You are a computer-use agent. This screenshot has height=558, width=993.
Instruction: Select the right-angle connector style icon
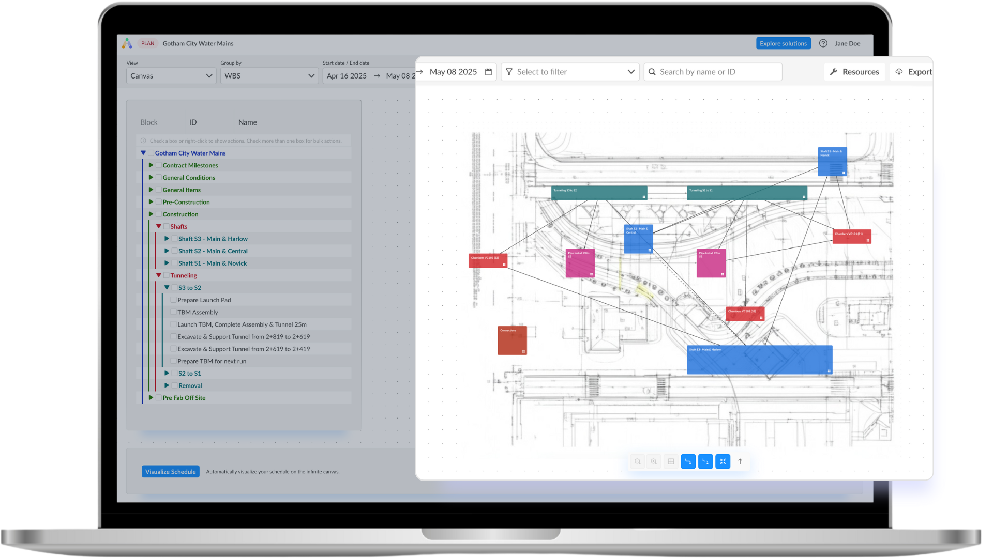(688, 461)
